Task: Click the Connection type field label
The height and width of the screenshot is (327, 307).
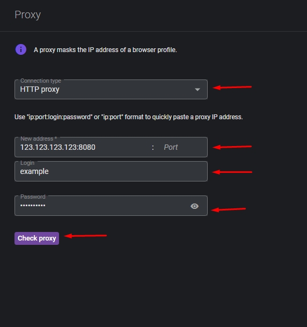Action: pos(41,81)
